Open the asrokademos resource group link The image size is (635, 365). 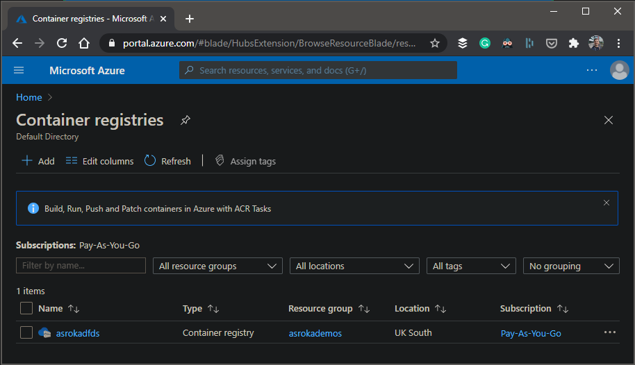click(x=315, y=333)
